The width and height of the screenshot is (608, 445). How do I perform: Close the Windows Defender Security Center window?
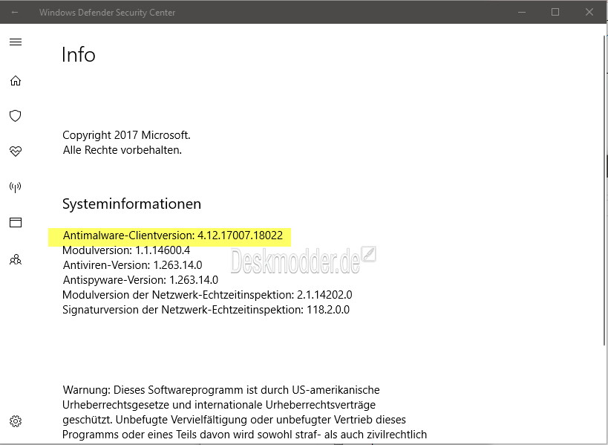[589, 12]
